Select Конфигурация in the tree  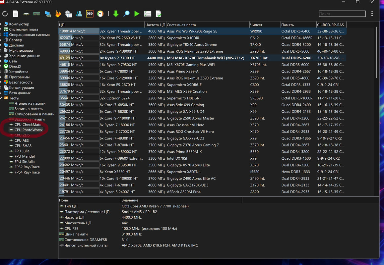[x=22, y=87]
